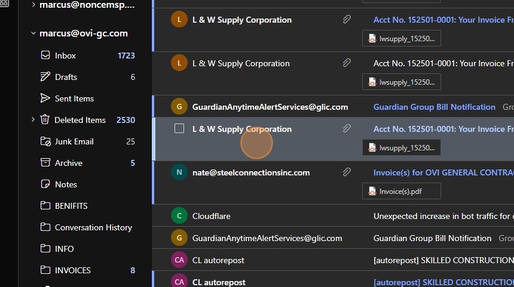Open Cloudflare unexpected bot traffic email

(334, 216)
